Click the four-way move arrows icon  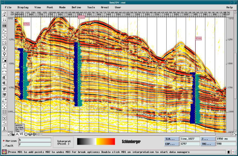coord(4,106)
